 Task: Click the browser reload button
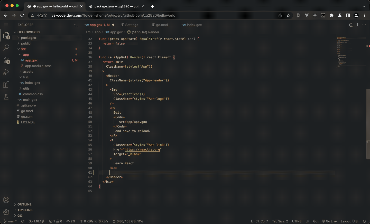click(x=22, y=15)
